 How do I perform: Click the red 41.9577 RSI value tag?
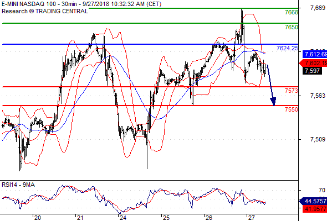coord(315,209)
